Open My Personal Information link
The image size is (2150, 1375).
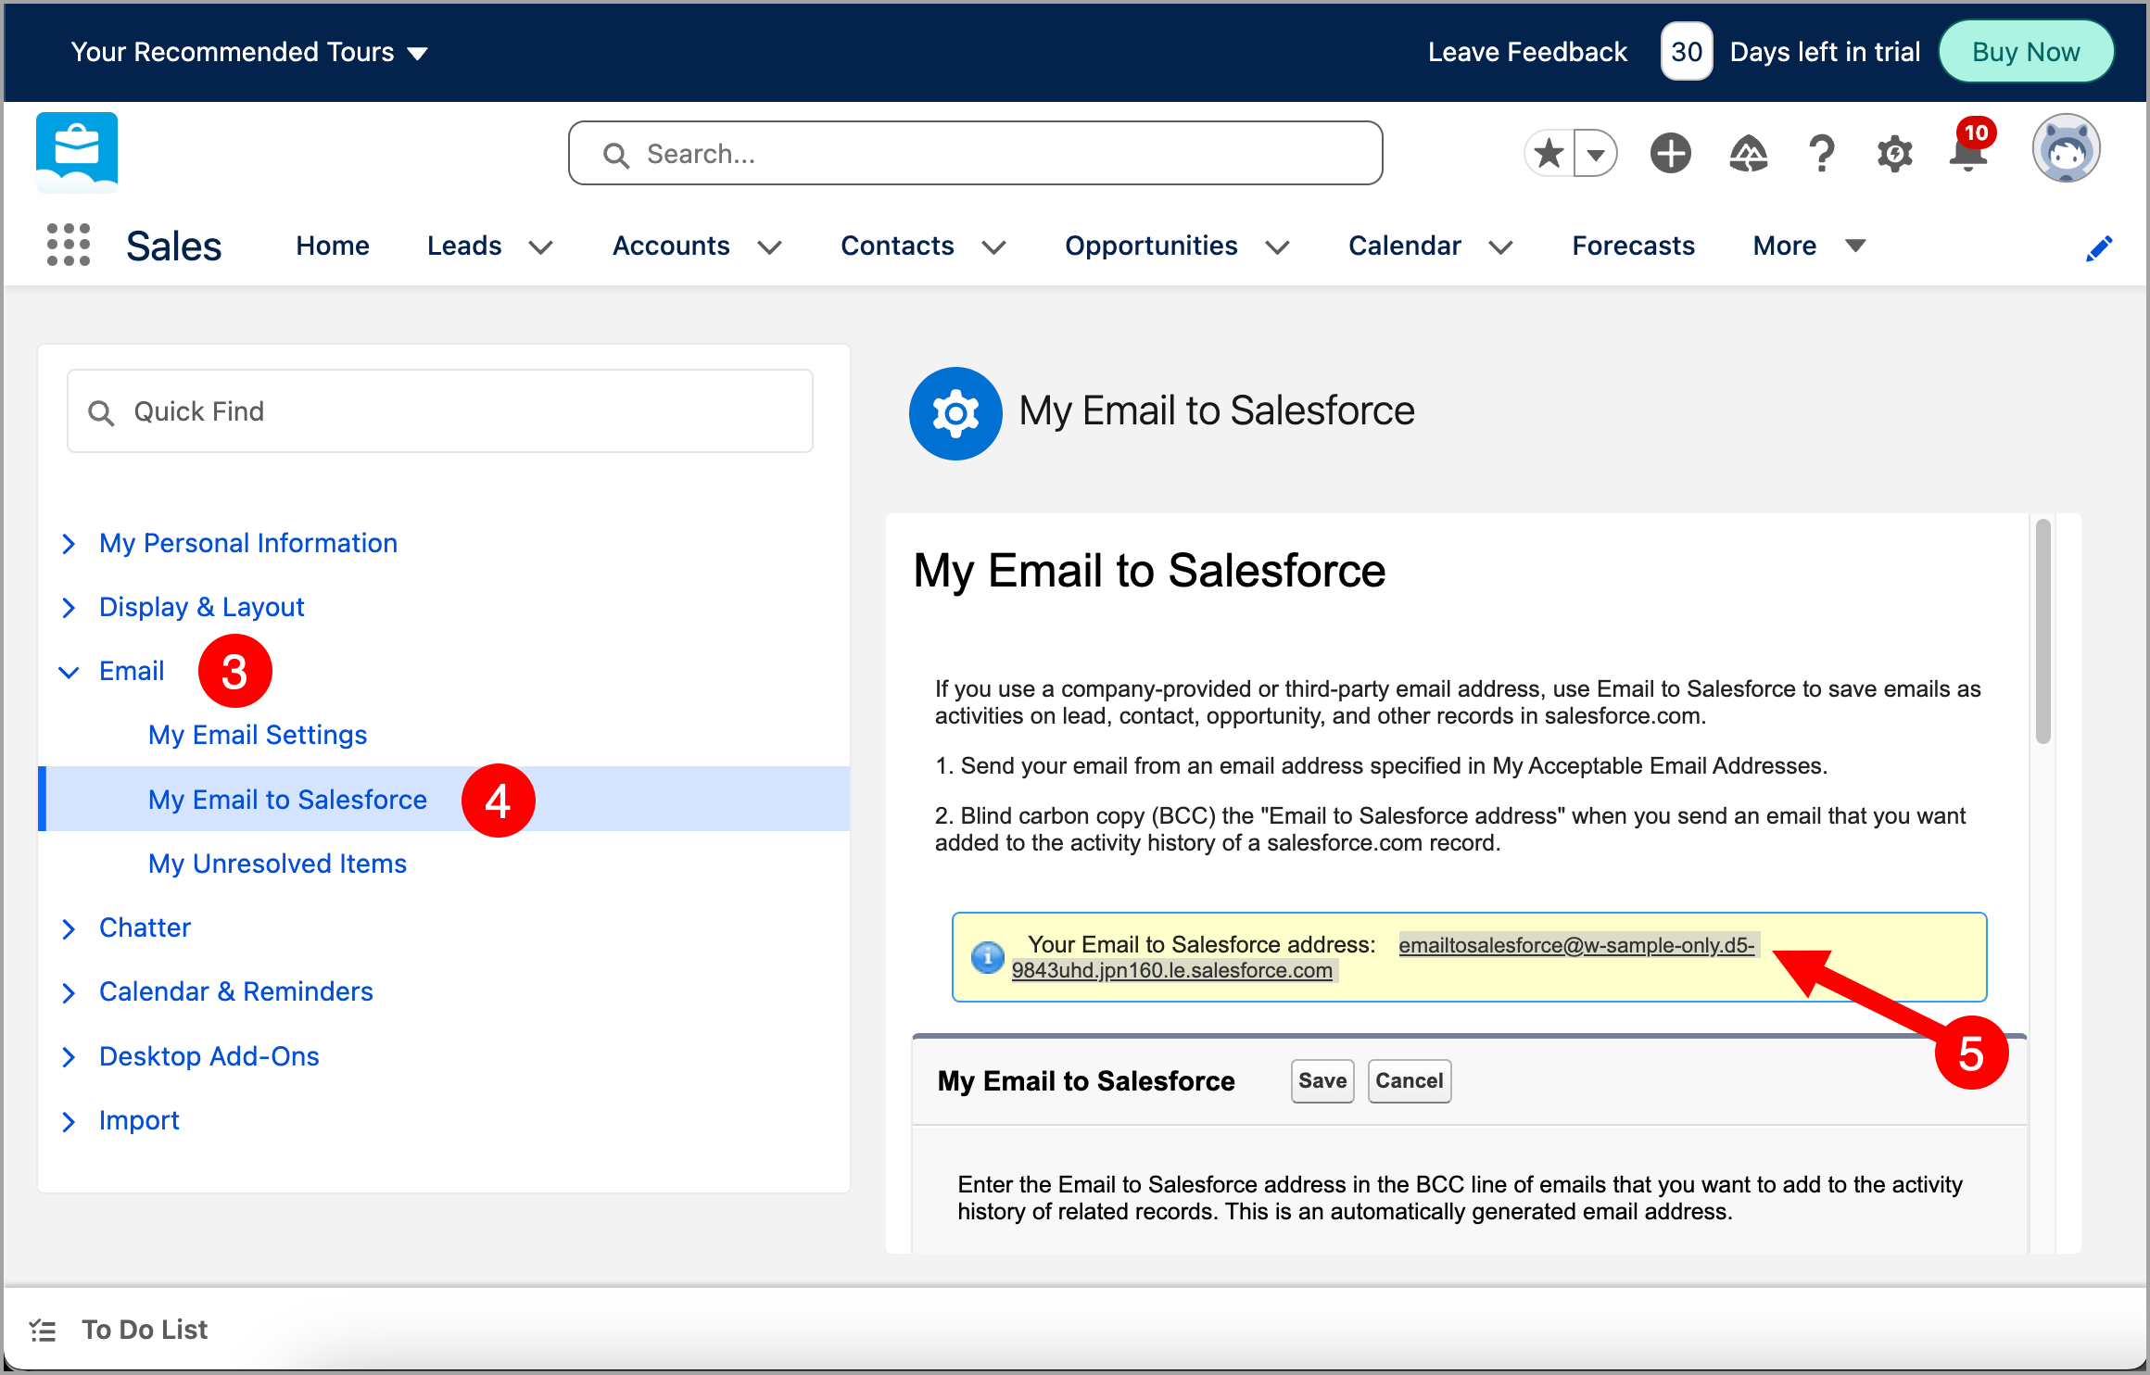tap(248, 543)
